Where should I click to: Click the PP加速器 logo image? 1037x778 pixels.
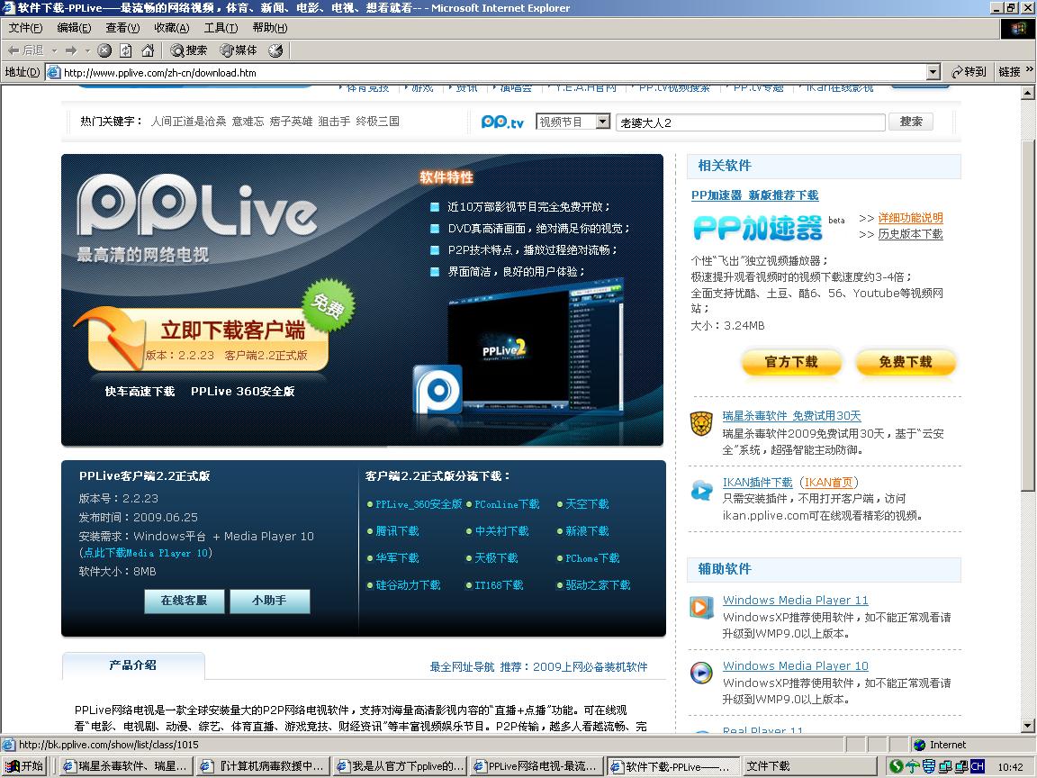click(758, 228)
